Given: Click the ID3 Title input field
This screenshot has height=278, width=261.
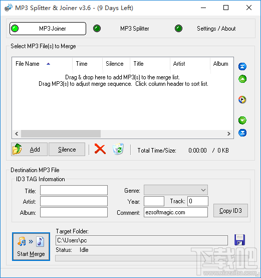Looking at the screenshot, I should 74,190.
